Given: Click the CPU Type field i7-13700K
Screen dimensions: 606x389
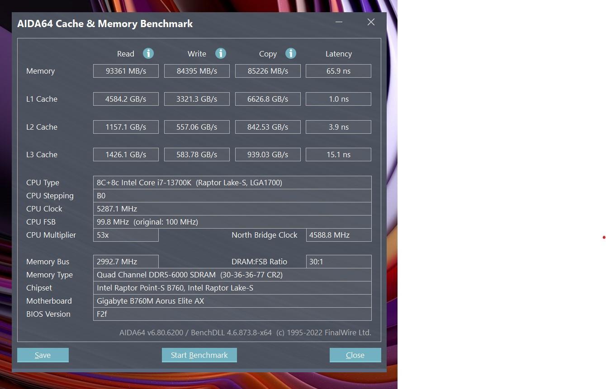Looking at the screenshot, I should click(232, 183).
